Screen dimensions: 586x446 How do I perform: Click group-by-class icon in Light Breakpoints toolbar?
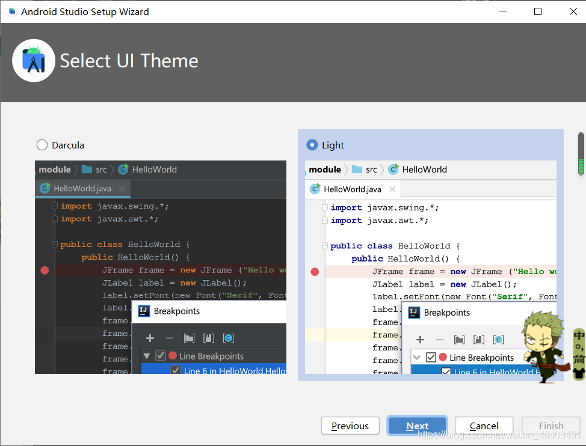coord(499,340)
